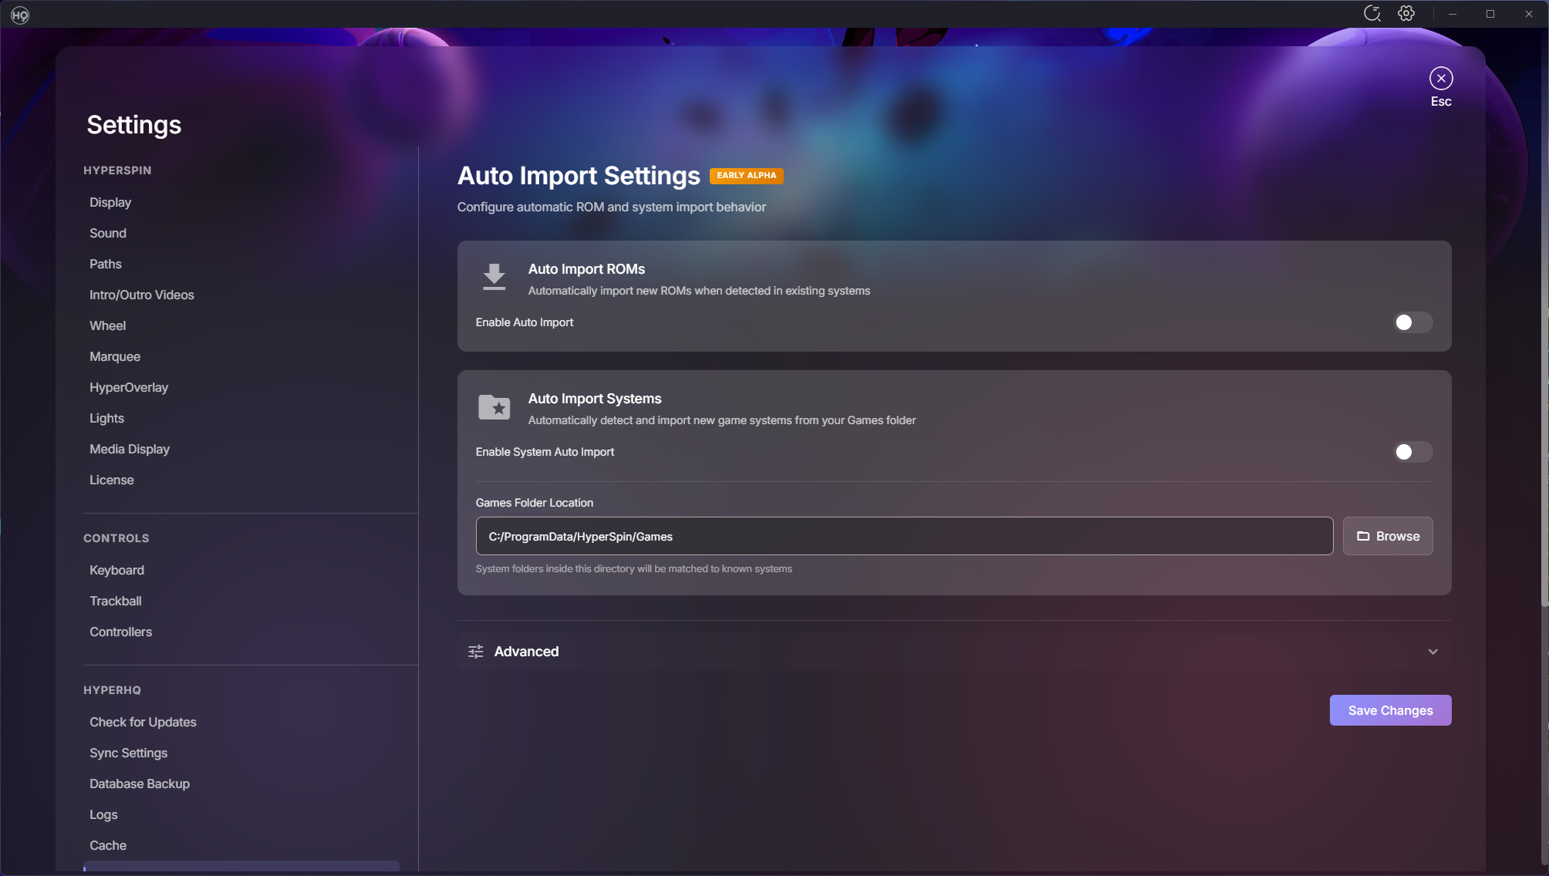Click the Auto Import ROMs download icon
This screenshot has height=876, width=1549.
[x=494, y=277]
